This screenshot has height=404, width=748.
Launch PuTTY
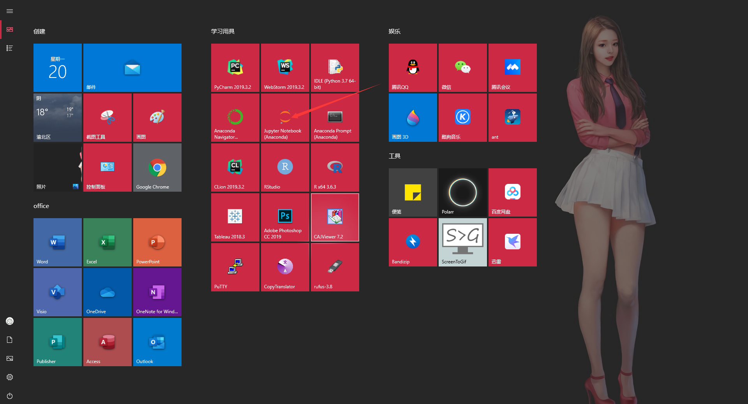pyautogui.click(x=235, y=267)
